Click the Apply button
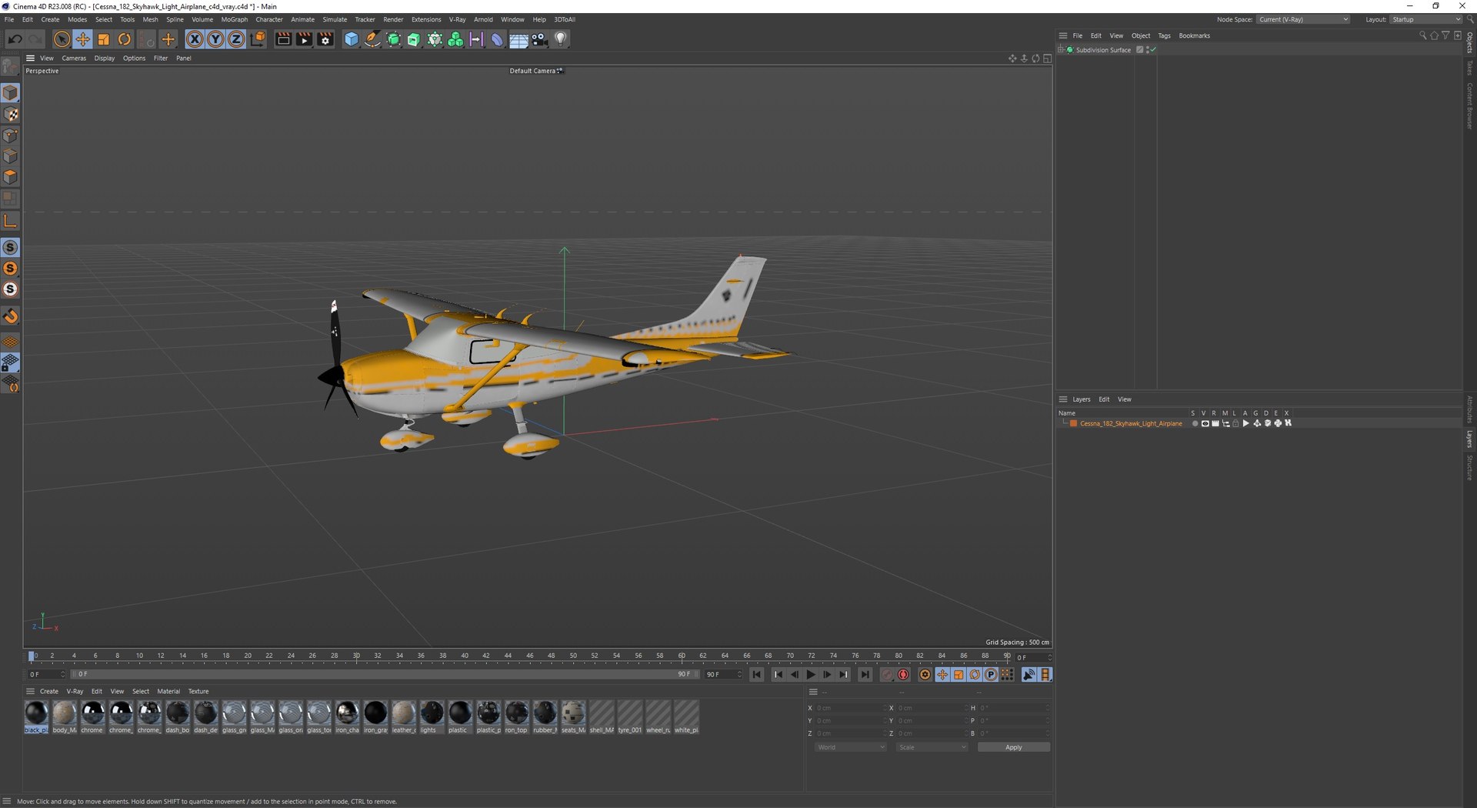The height and width of the screenshot is (808, 1477). click(1013, 747)
